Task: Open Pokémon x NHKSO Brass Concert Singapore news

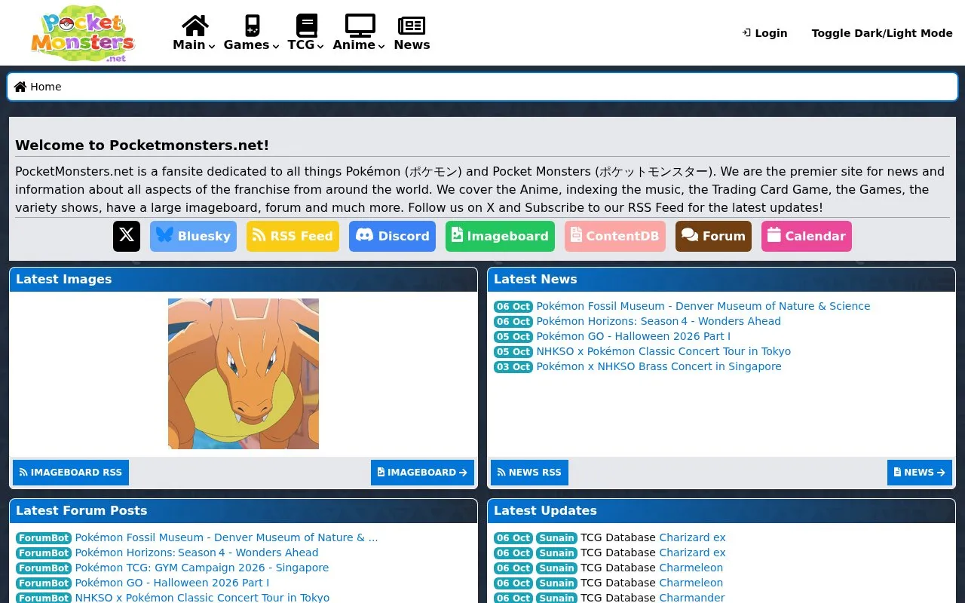Action: click(659, 366)
